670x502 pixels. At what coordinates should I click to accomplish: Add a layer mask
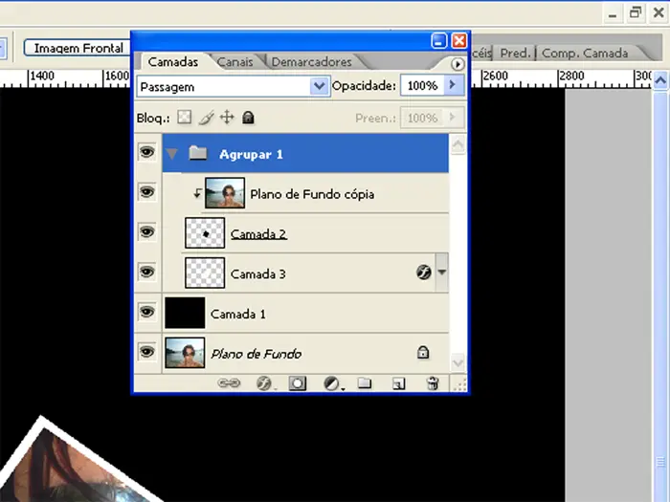(x=298, y=383)
